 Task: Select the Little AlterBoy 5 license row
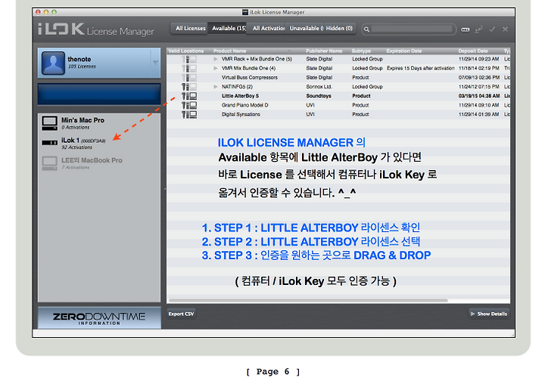click(x=338, y=96)
